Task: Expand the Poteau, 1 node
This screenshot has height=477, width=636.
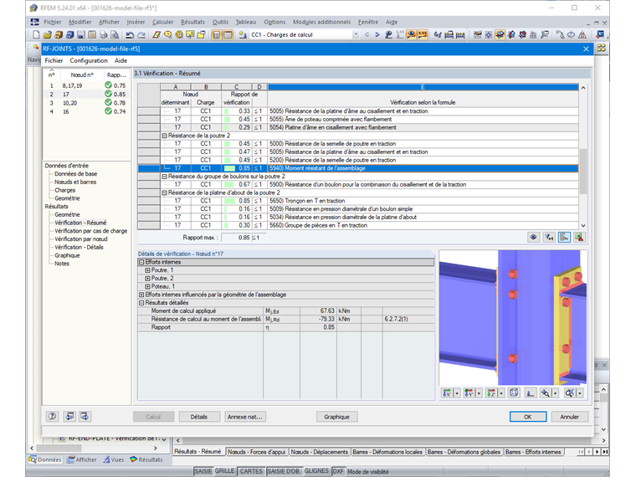Action: (147, 286)
